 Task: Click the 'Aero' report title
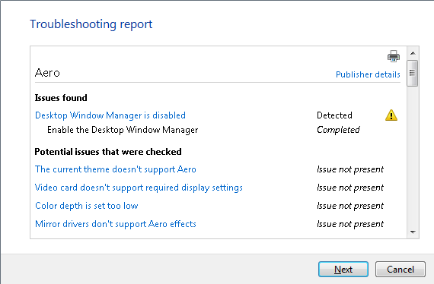point(47,73)
